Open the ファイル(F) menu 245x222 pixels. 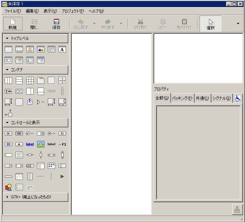pos(12,11)
